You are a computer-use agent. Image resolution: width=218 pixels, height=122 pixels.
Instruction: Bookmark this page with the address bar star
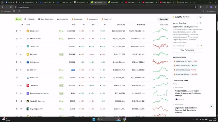pos(195,7)
